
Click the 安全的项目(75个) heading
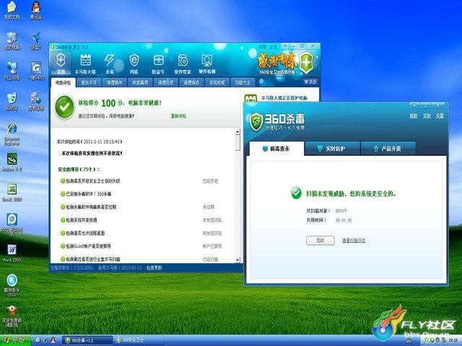(x=79, y=169)
